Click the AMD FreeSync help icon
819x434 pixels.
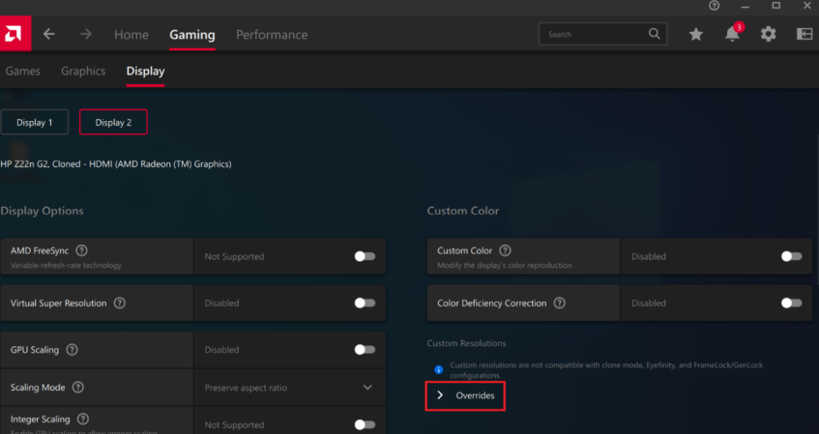click(81, 250)
